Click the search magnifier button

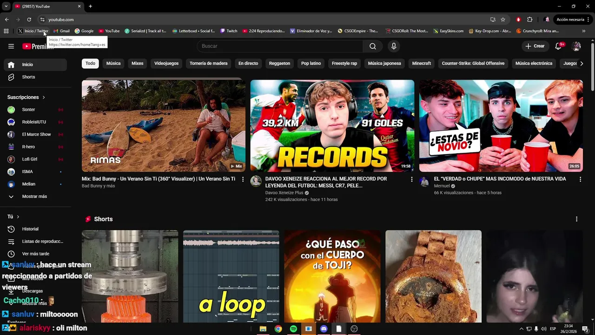pyautogui.click(x=373, y=46)
